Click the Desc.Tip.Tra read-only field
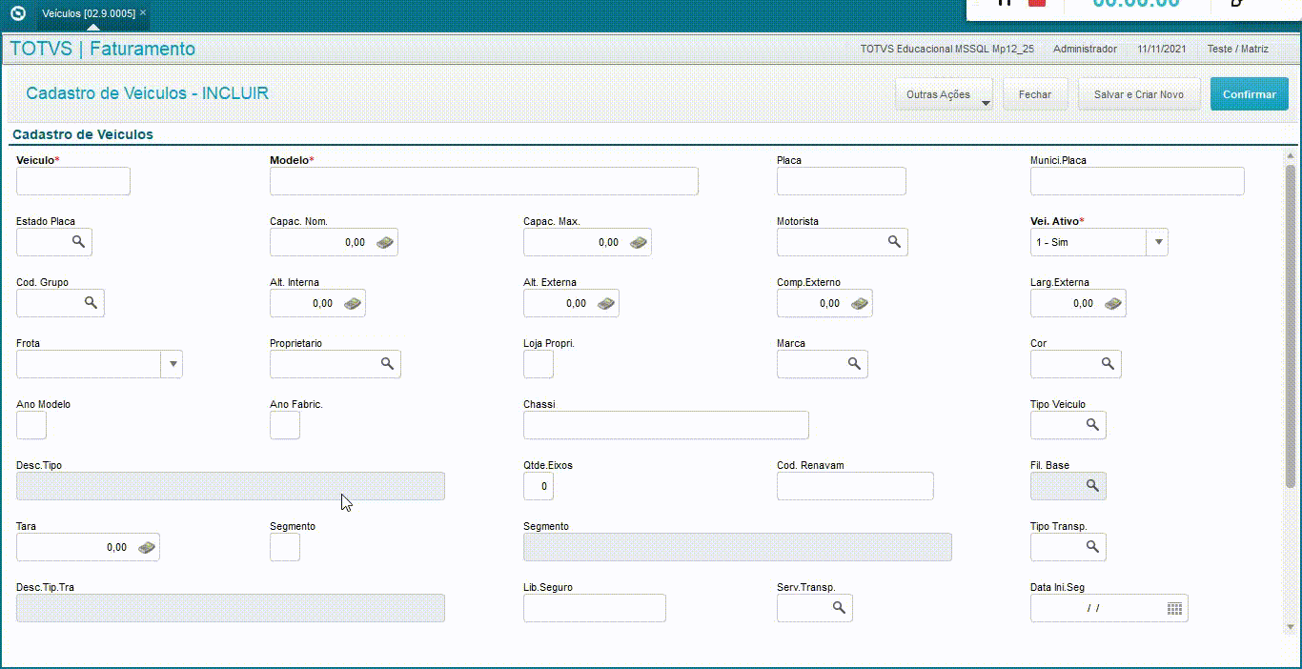This screenshot has height=669, width=1302. (231, 608)
